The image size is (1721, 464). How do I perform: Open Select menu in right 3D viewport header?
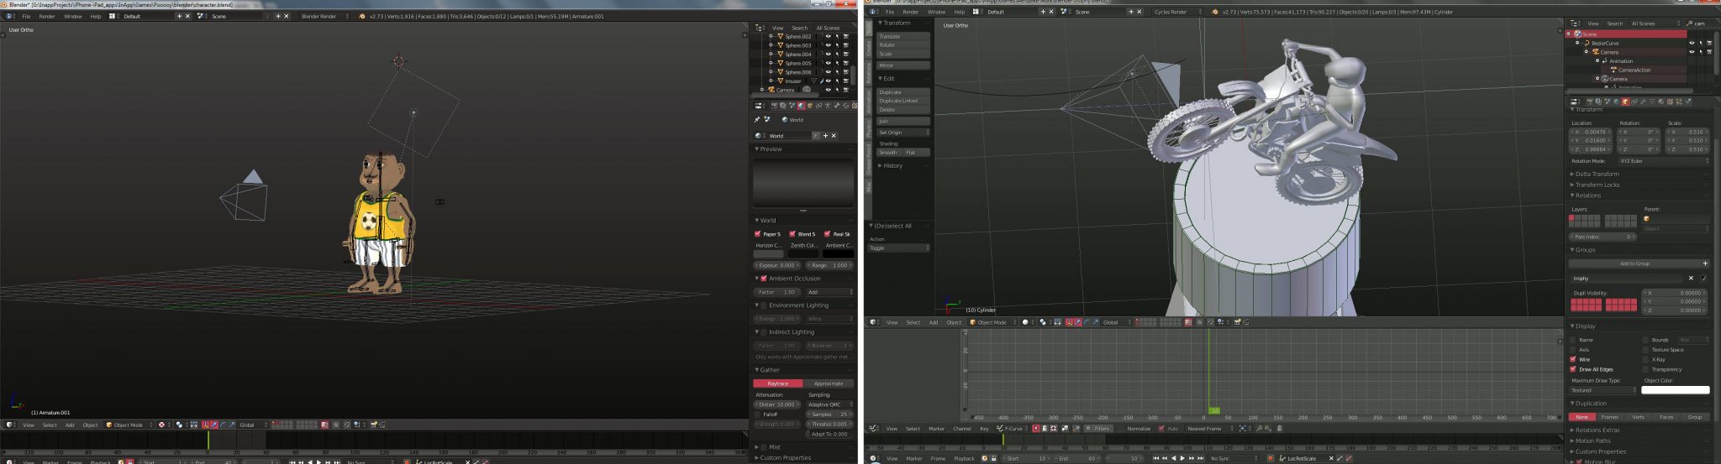click(x=913, y=322)
